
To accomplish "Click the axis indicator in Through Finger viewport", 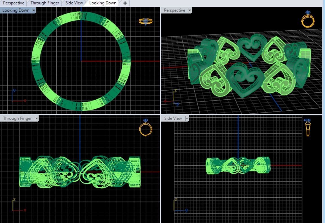I will (x=19, y=205).
